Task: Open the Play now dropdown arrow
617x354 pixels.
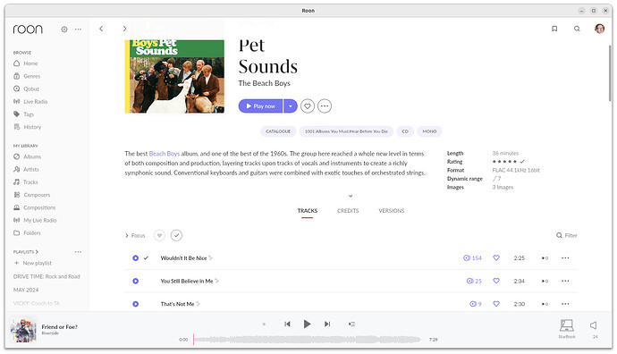Action: click(291, 106)
